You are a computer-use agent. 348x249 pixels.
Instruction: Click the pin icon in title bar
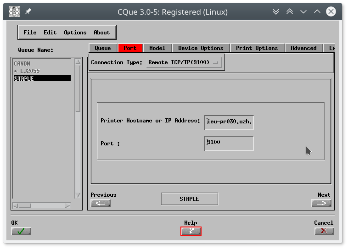[x=28, y=11]
